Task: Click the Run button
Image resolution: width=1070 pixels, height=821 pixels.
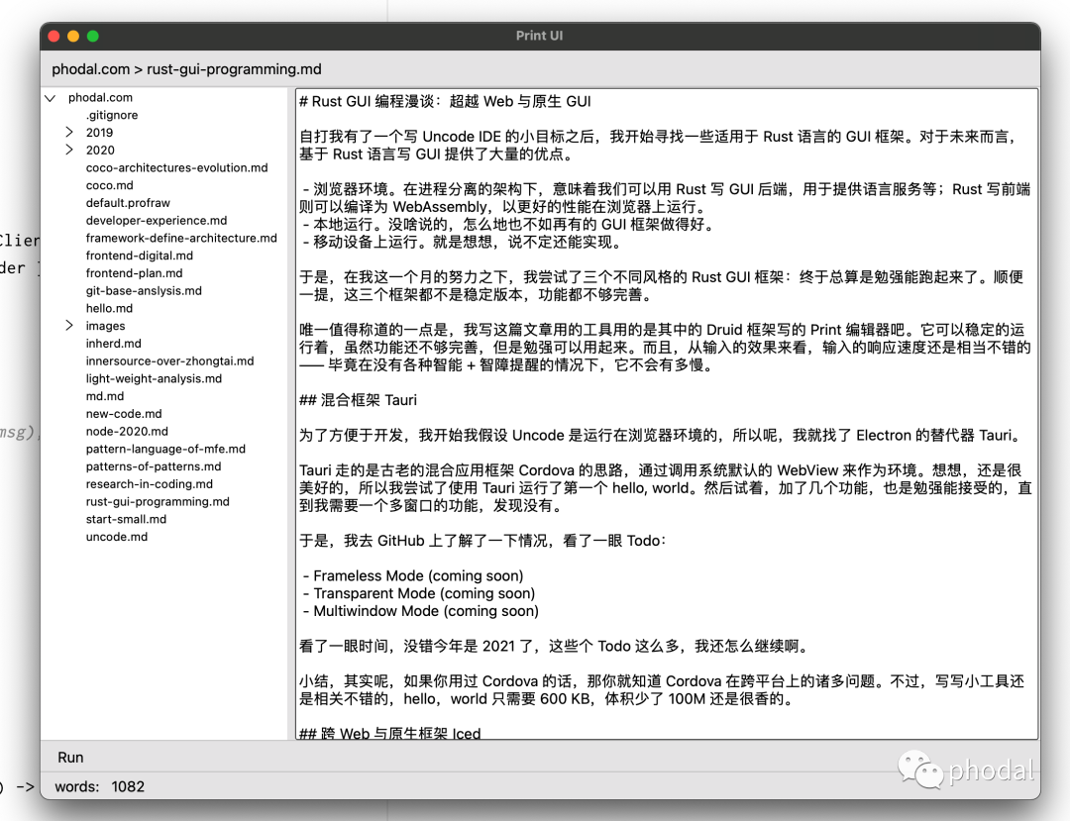Action: 69,757
